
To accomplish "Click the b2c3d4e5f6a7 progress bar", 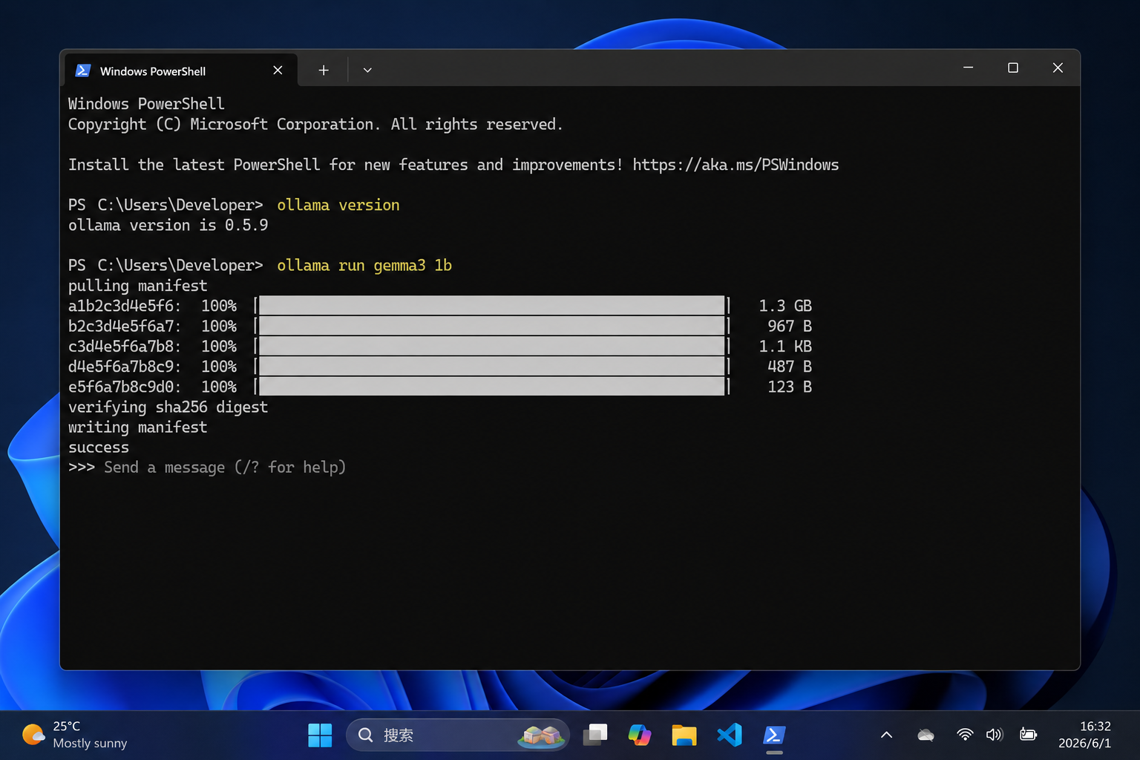I will 492,326.
